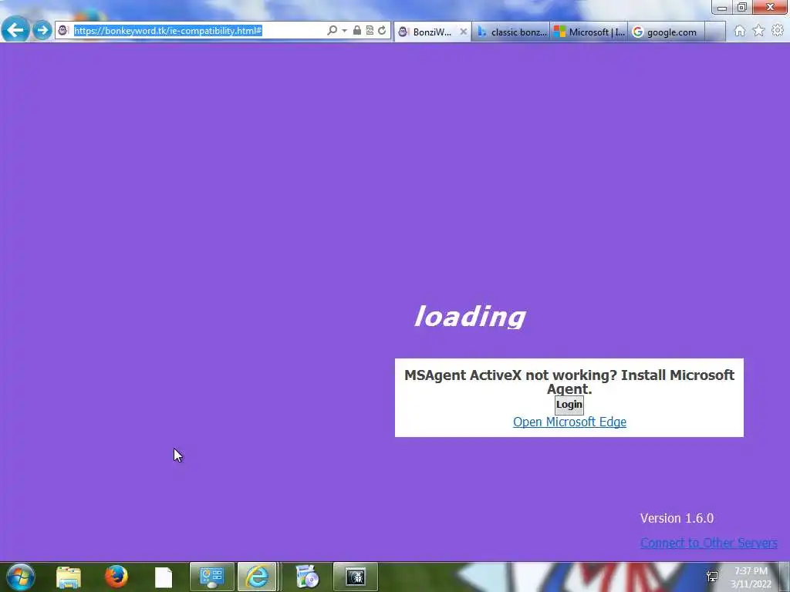Expand the address bar autocomplete dropdown arrow
This screenshot has width=790, height=592.
point(345,31)
